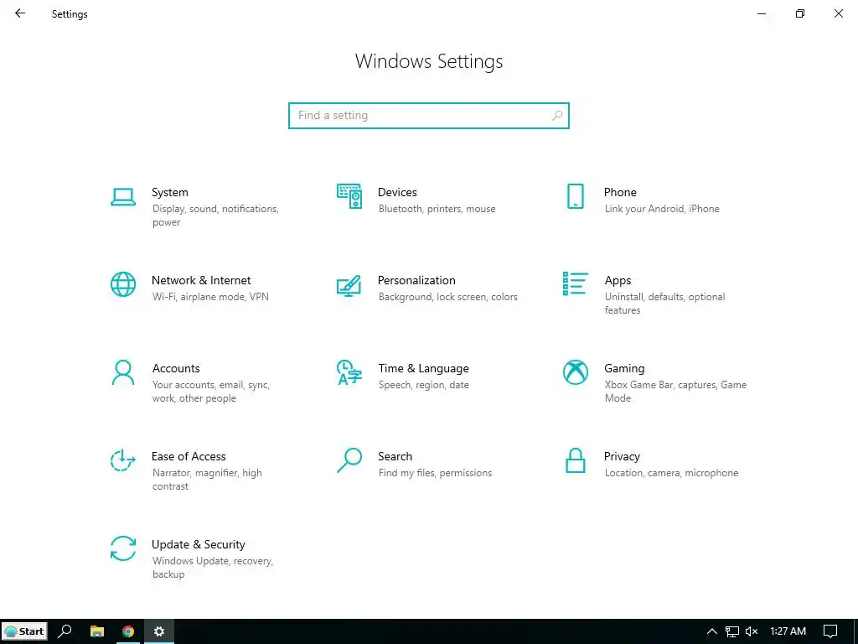This screenshot has height=644, width=858.
Task: Click the Settings gear taskbar icon
Action: pyautogui.click(x=159, y=631)
